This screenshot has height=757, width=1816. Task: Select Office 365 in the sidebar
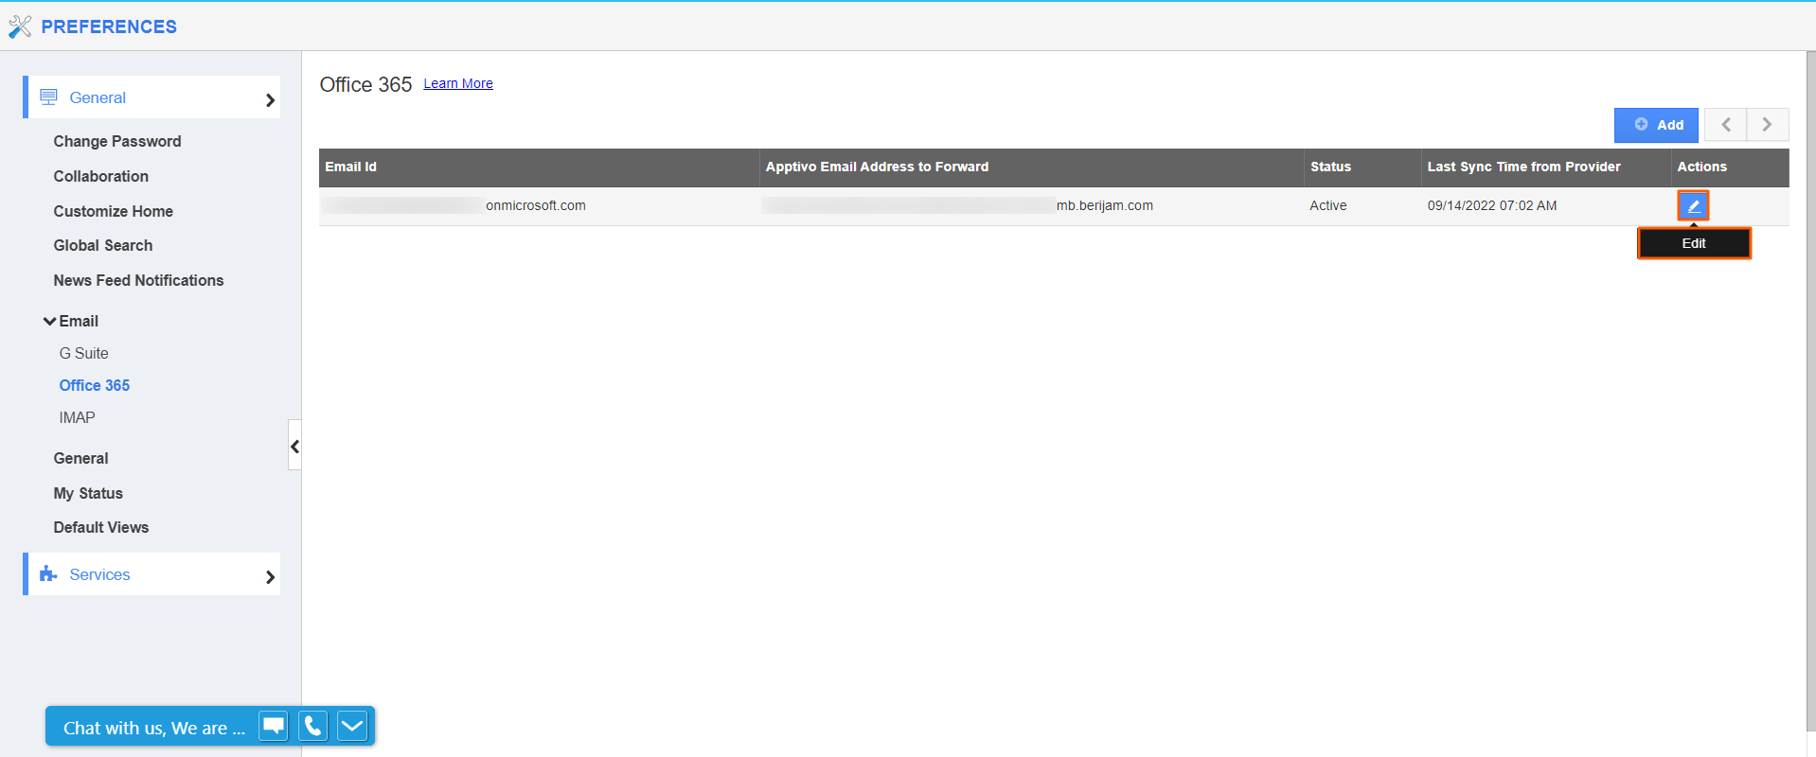(95, 385)
